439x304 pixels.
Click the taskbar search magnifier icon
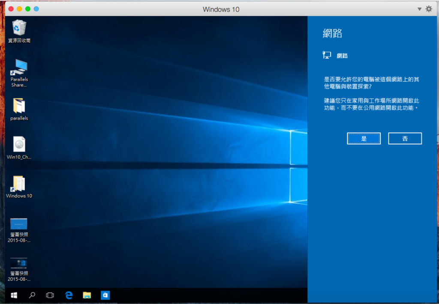[32, 295]
